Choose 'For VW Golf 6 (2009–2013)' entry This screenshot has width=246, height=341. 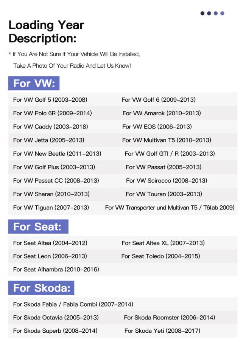click(159, 100)
